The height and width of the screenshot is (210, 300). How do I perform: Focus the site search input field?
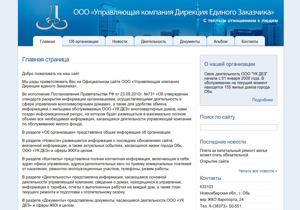[x=238, y=127]
